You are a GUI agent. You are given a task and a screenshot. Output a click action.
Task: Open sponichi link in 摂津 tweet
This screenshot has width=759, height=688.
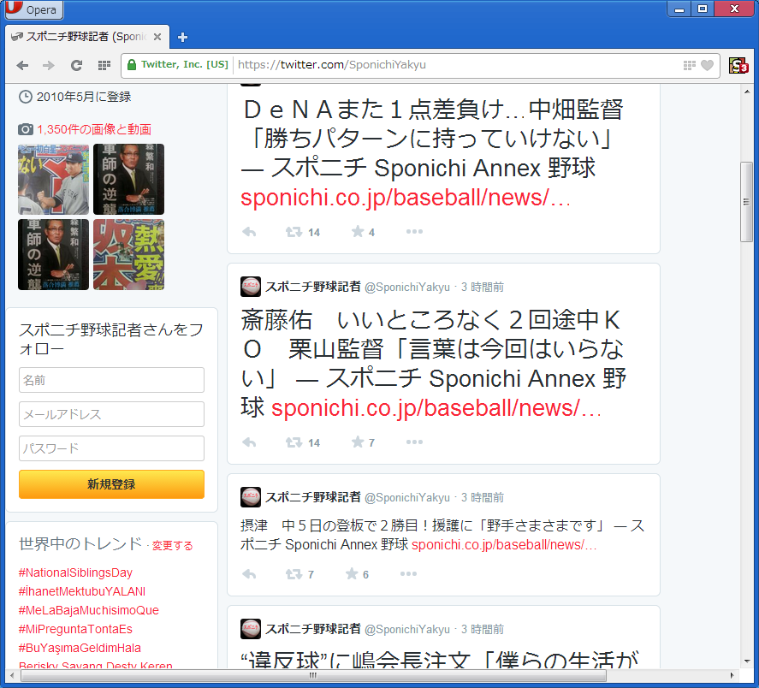coord(504,545)
